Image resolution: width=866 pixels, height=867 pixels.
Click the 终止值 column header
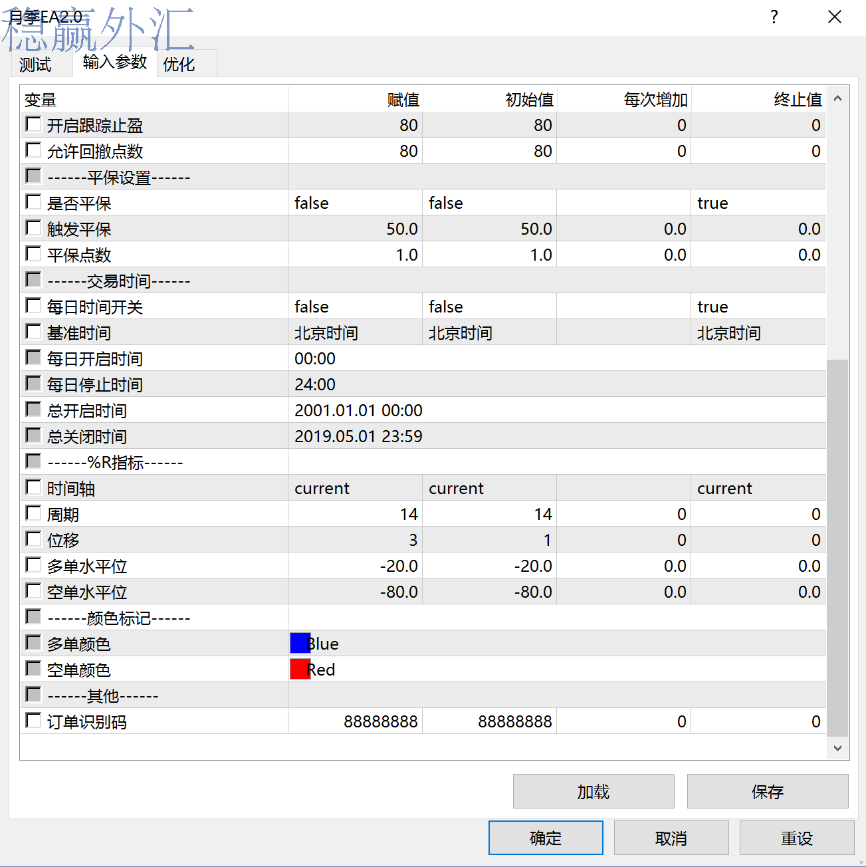[758, 99]
